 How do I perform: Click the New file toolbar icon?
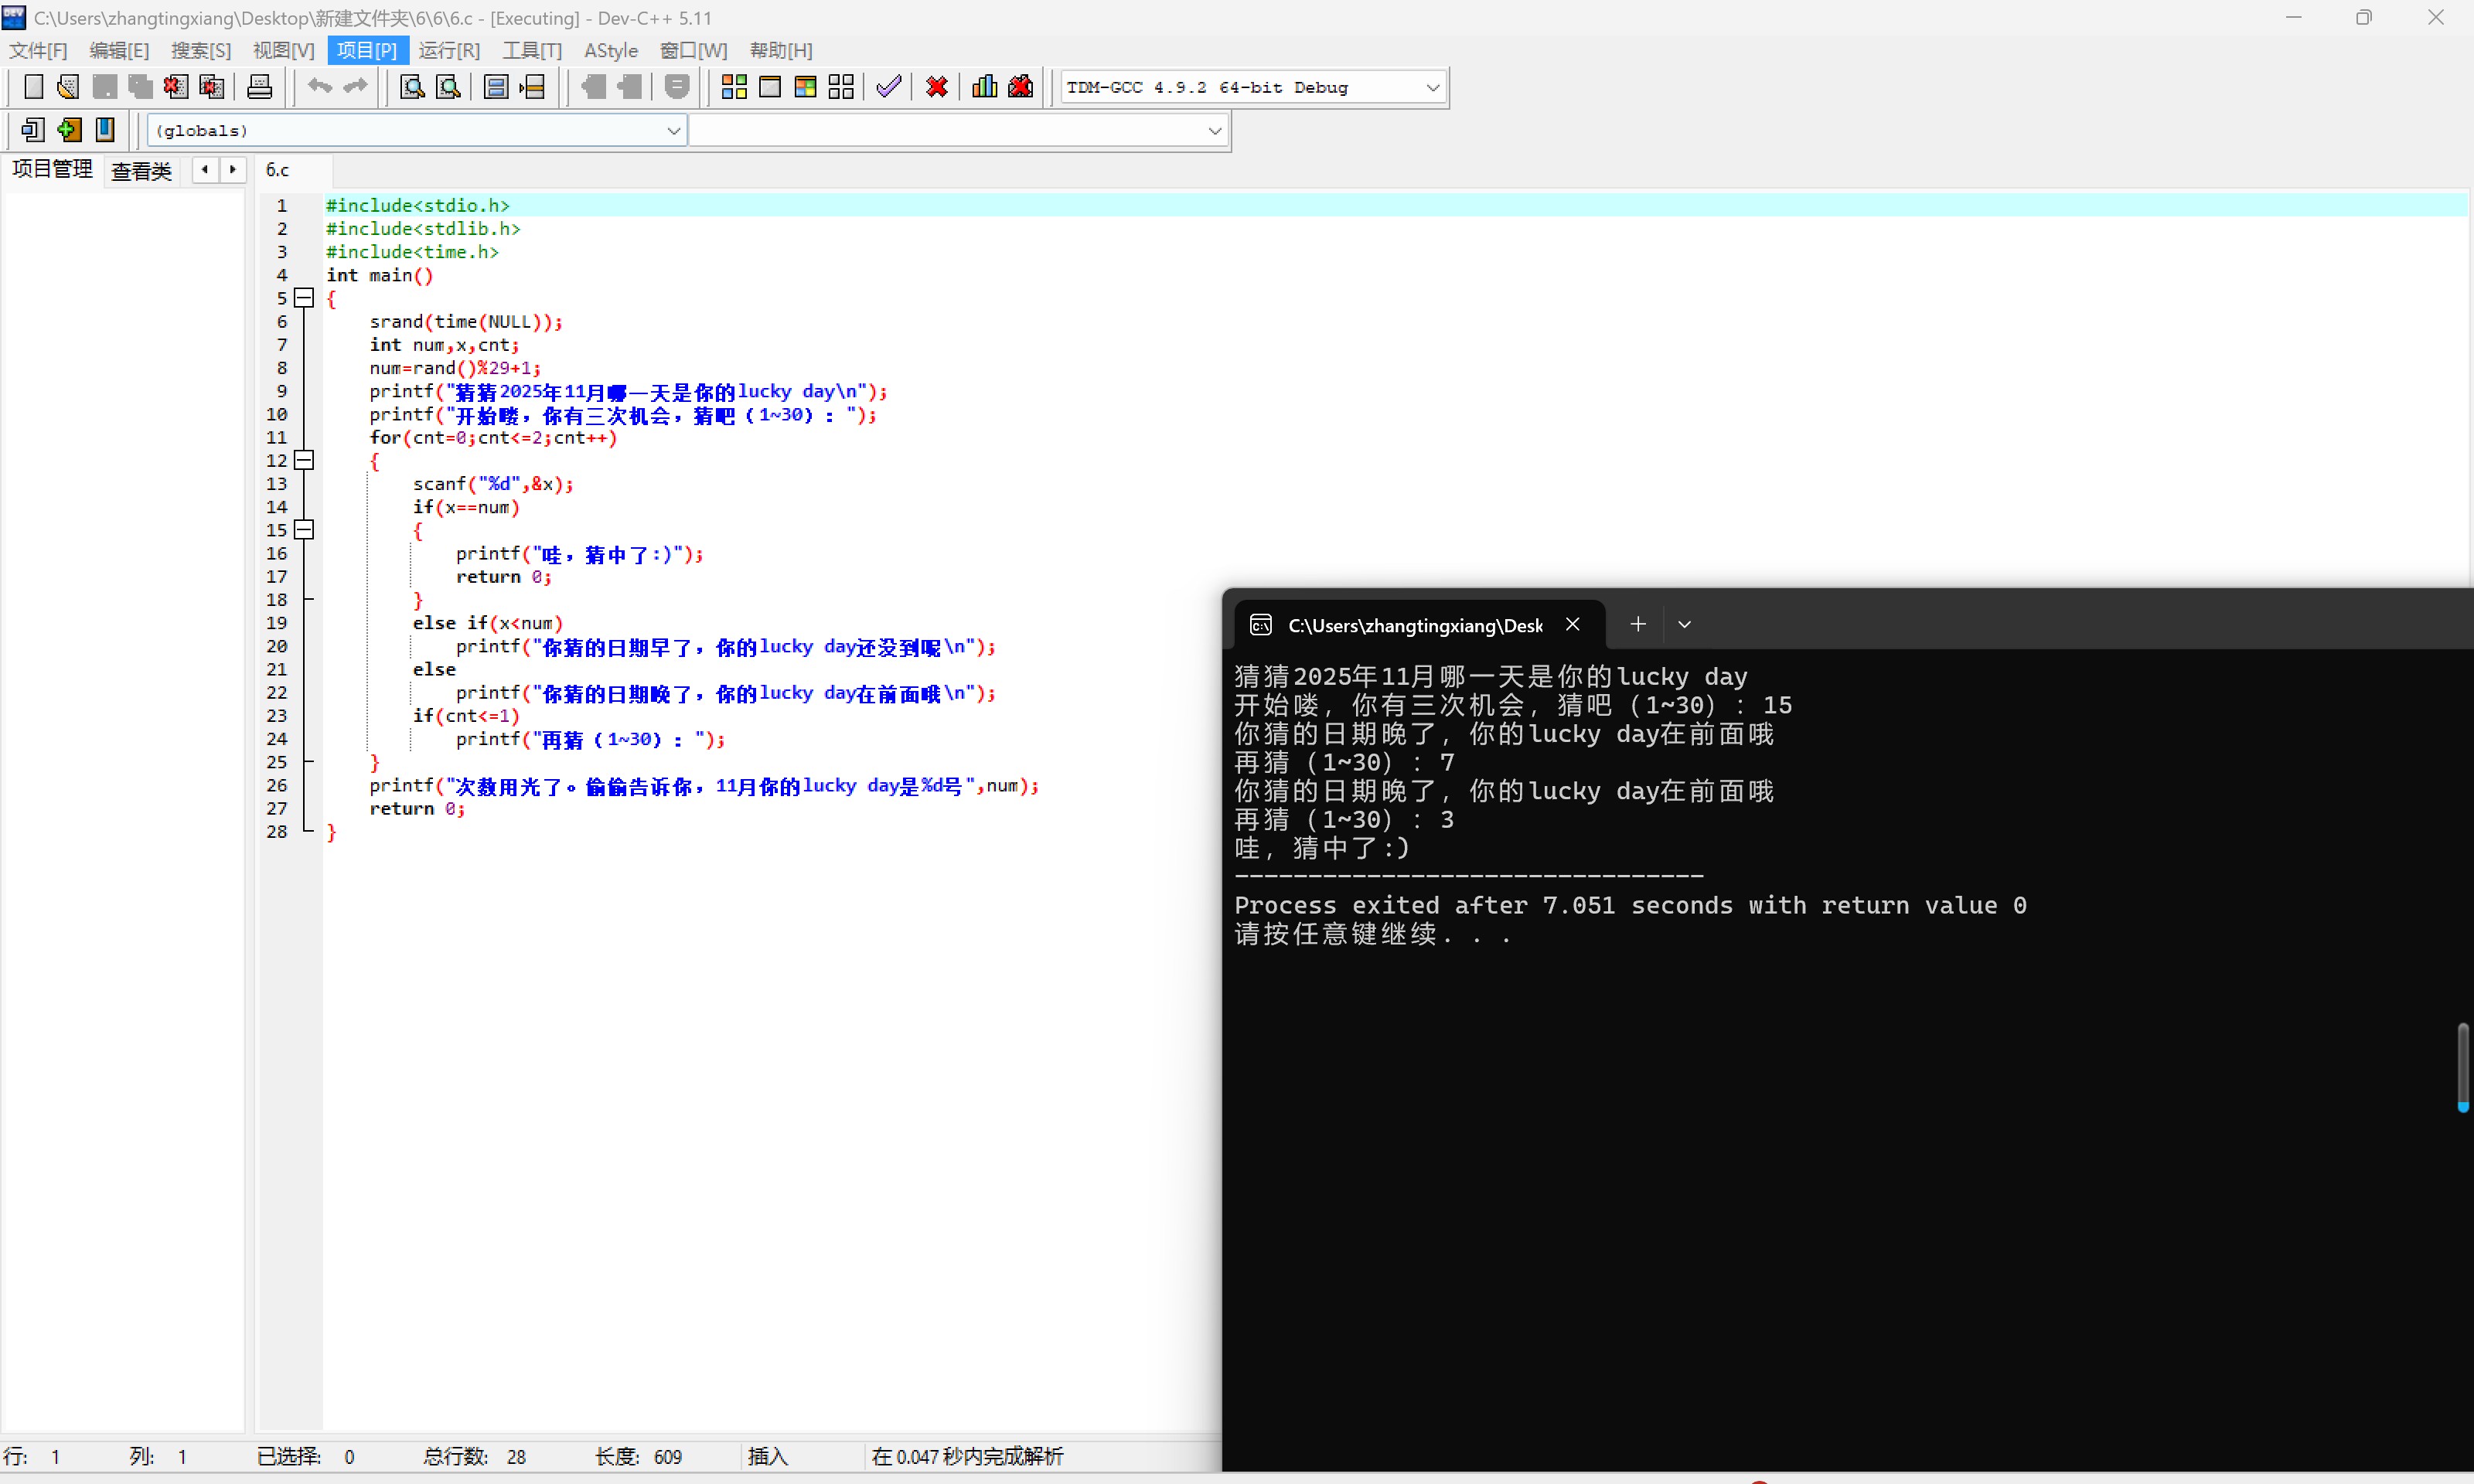pos(33,87)
